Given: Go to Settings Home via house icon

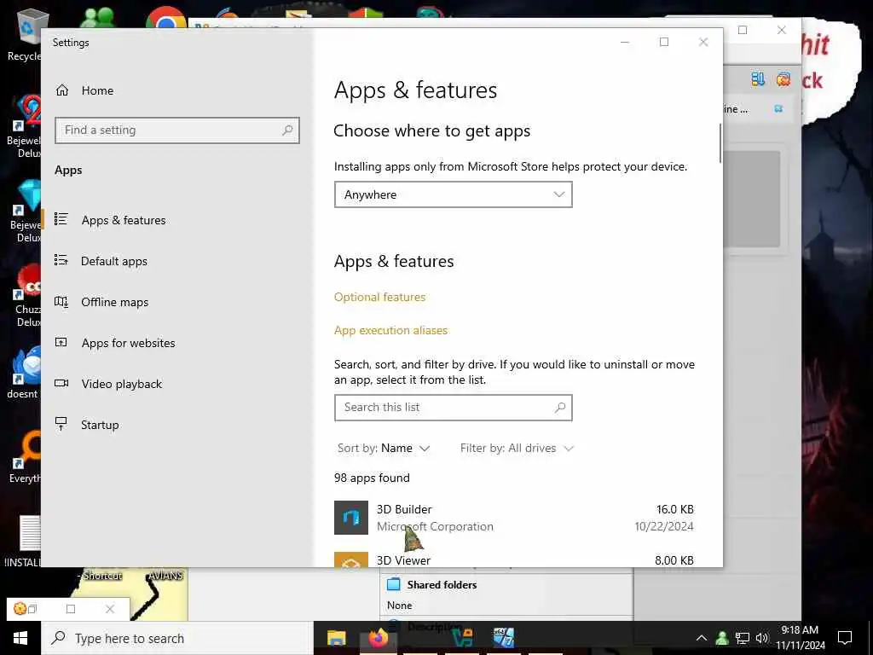Looking at the screenshot, I should pos(61,90).
